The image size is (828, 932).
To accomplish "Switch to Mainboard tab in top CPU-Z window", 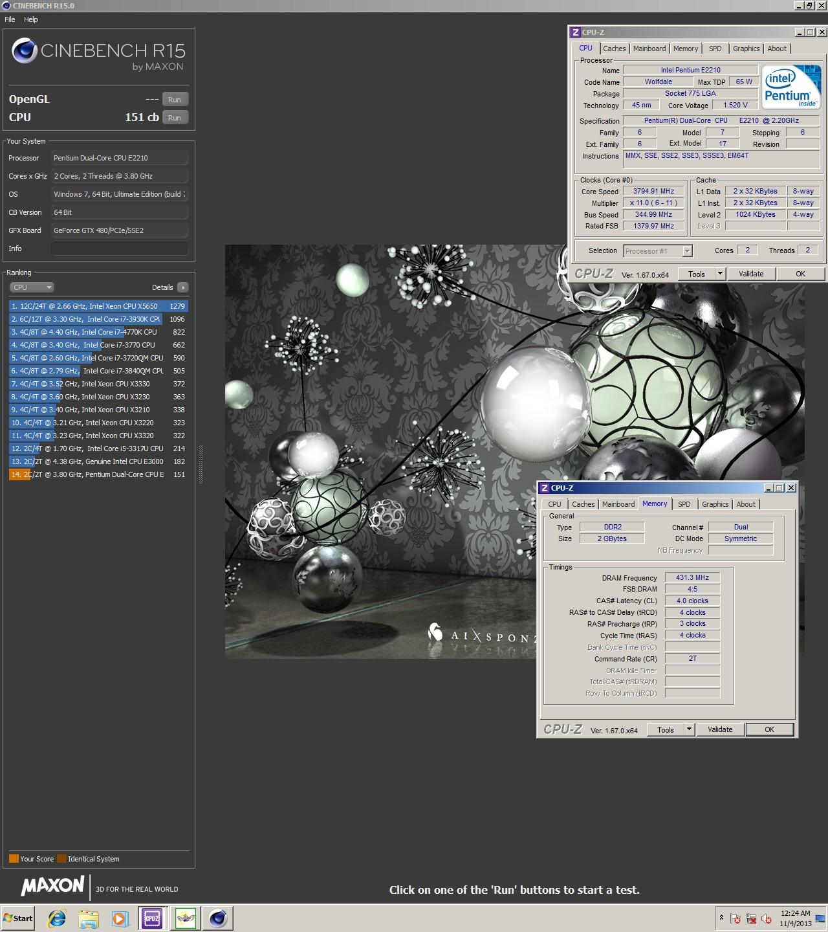I will pos(649,49).
